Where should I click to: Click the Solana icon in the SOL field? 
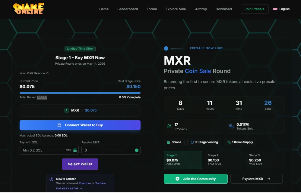[x=75, y=150]
